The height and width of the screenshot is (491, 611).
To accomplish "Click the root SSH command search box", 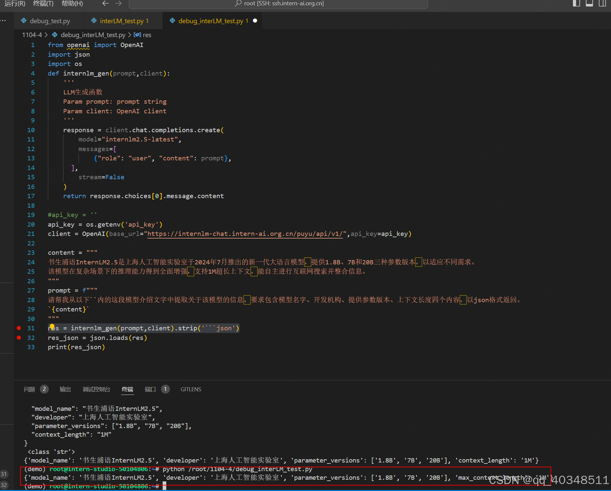I will (278, 4).
